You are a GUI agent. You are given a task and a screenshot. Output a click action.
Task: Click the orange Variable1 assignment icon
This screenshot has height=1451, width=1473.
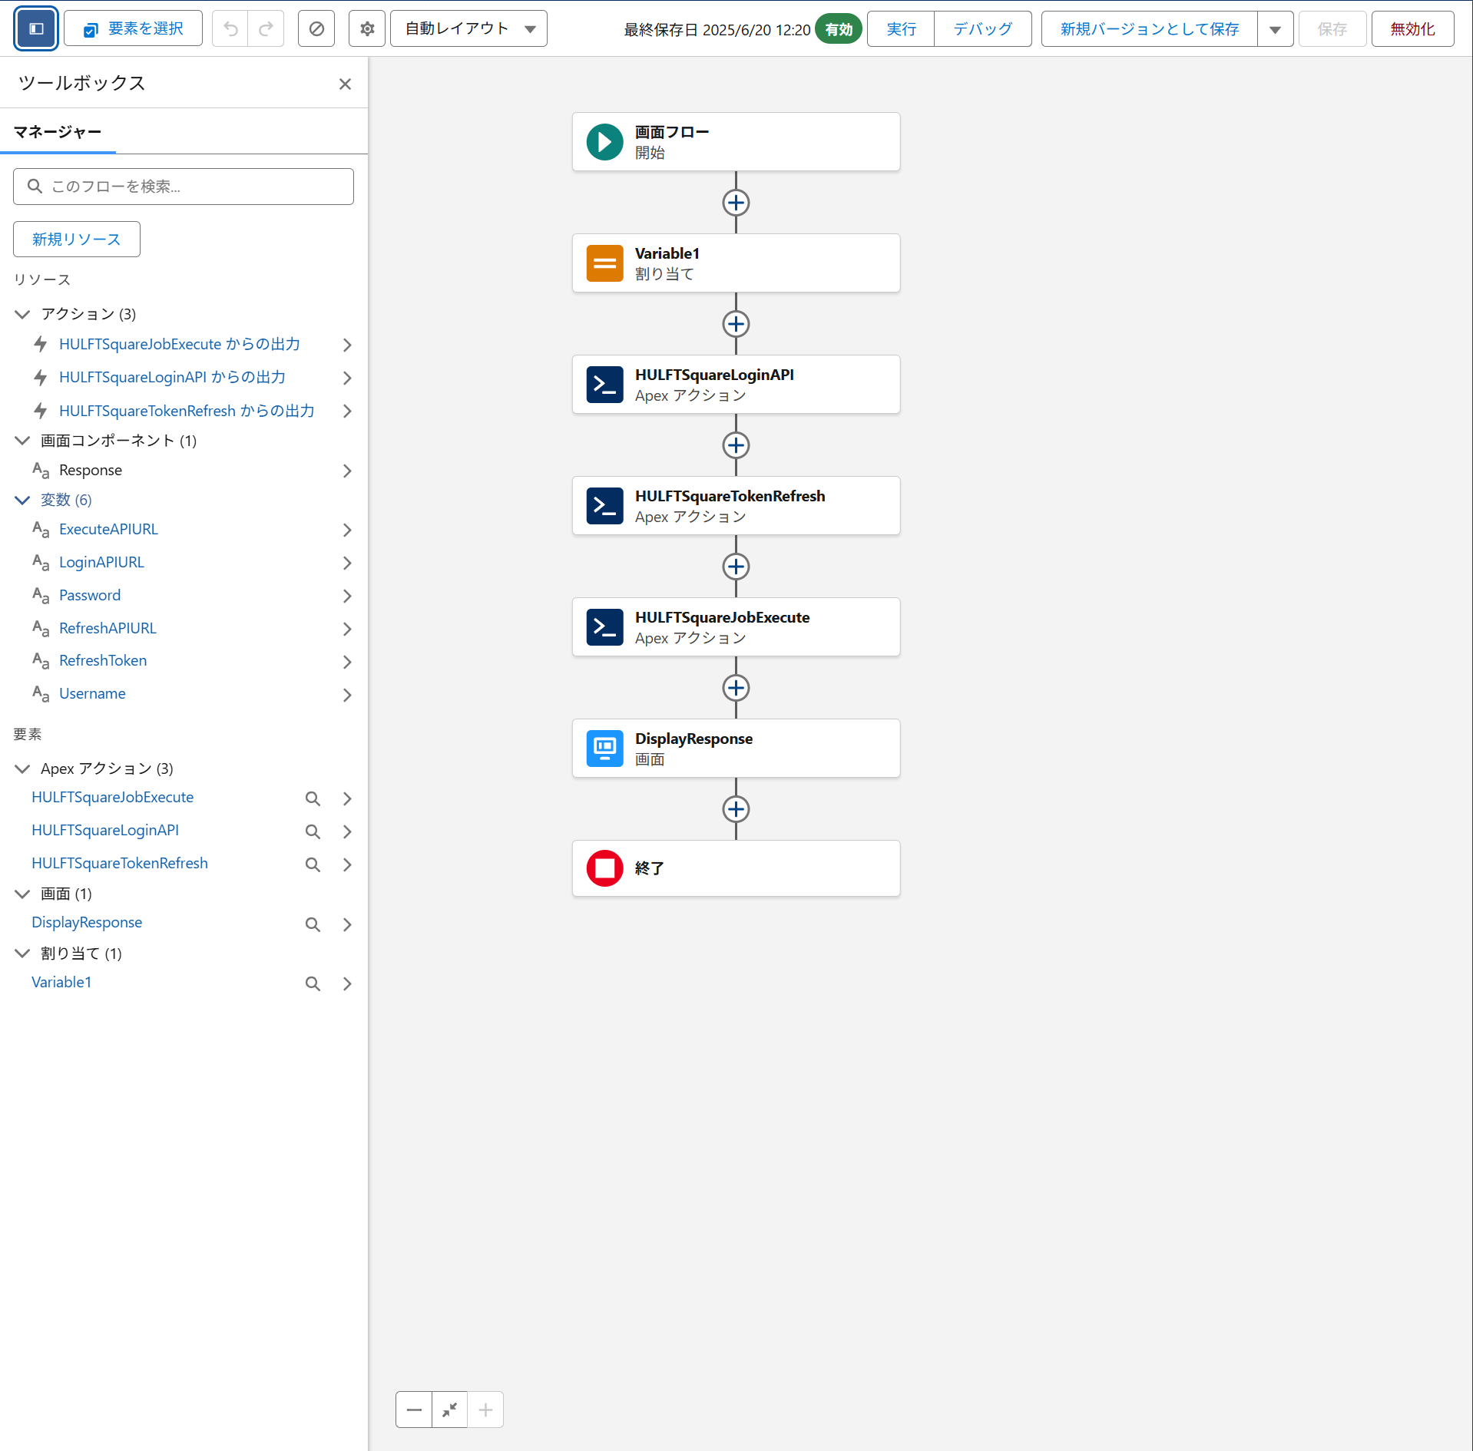click(x=605, y=263)
